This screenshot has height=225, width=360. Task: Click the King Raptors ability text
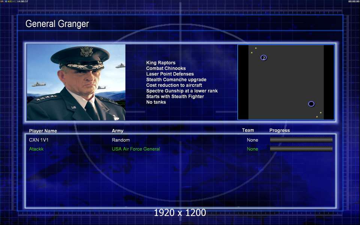161,63
